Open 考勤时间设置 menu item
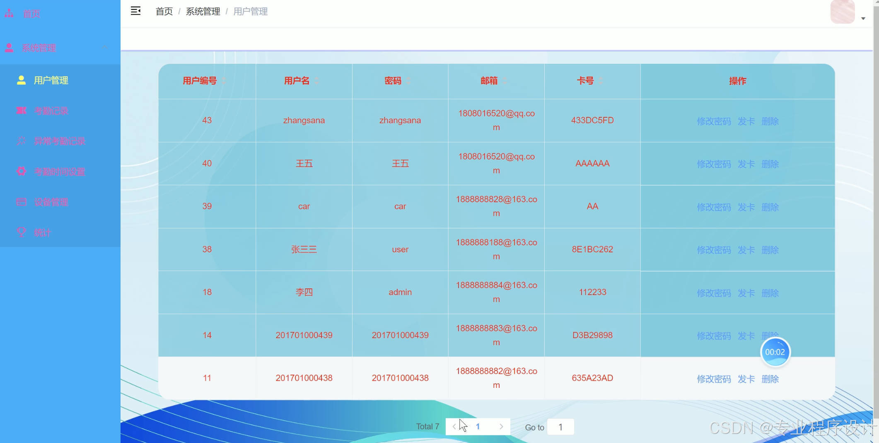Image resolution: width=879 pixels, height=443 pixels. pos(60,172)
